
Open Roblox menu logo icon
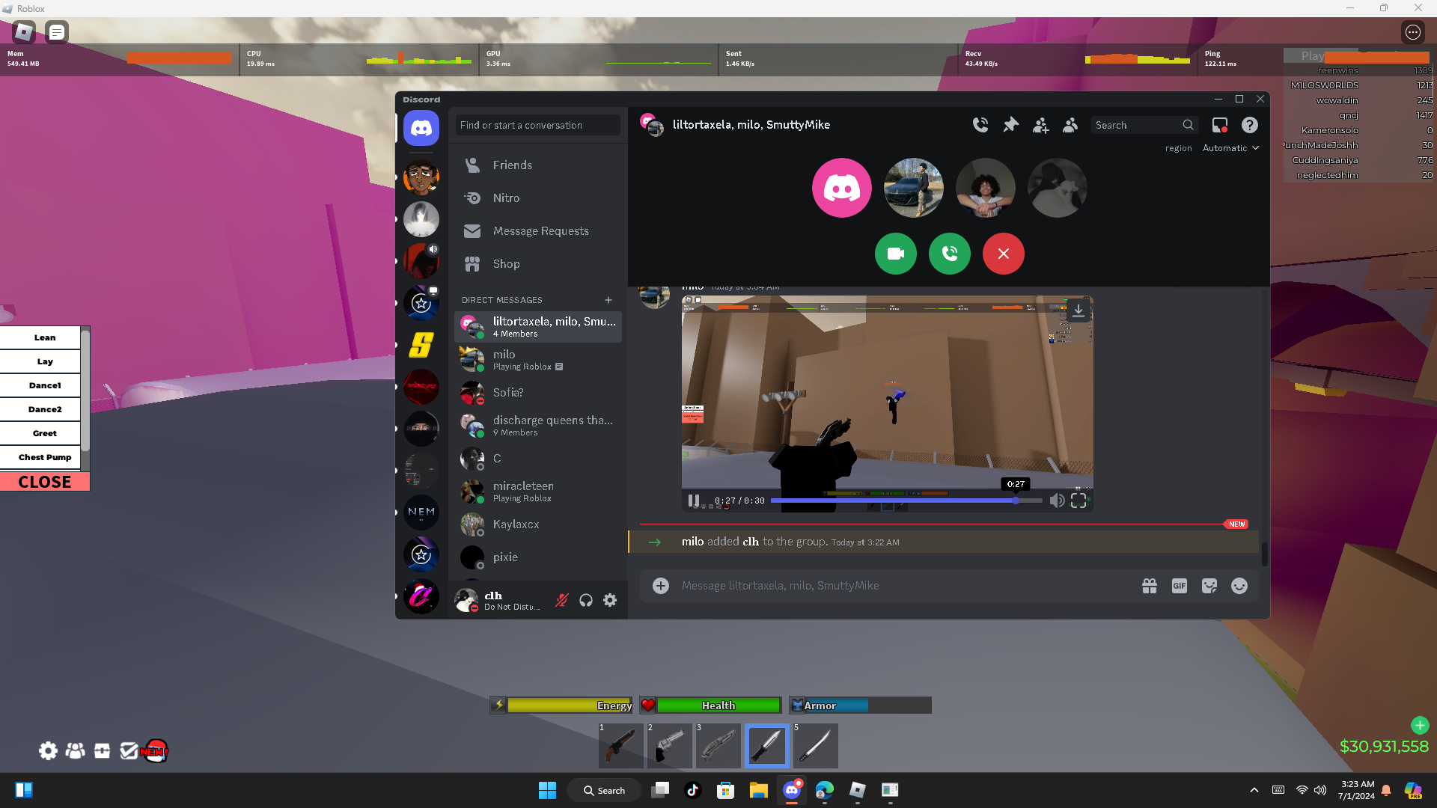click(x=24, y=32)
